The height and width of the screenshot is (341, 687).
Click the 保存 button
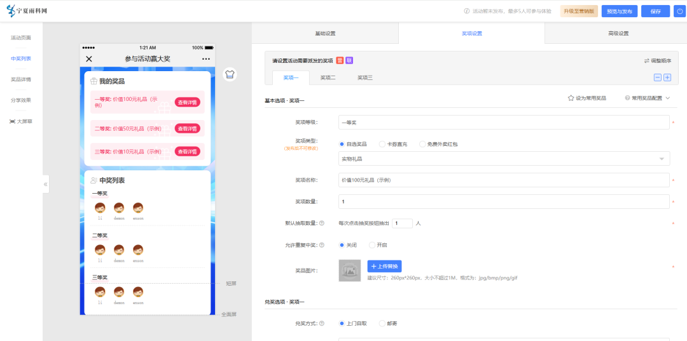655,11
